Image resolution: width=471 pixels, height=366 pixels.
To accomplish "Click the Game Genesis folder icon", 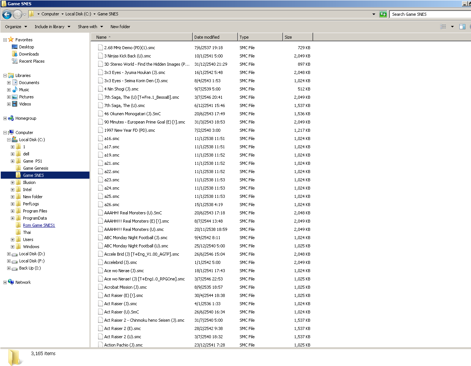I will (18, 168).
